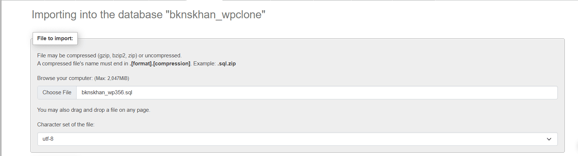This screenshot has height=156, width=578.
Task: Click the "(Max: 2,047MiB)" size note
Action: [112, 78]
